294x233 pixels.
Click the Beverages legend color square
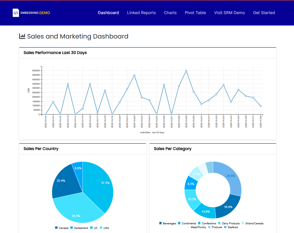click(160, 224)
